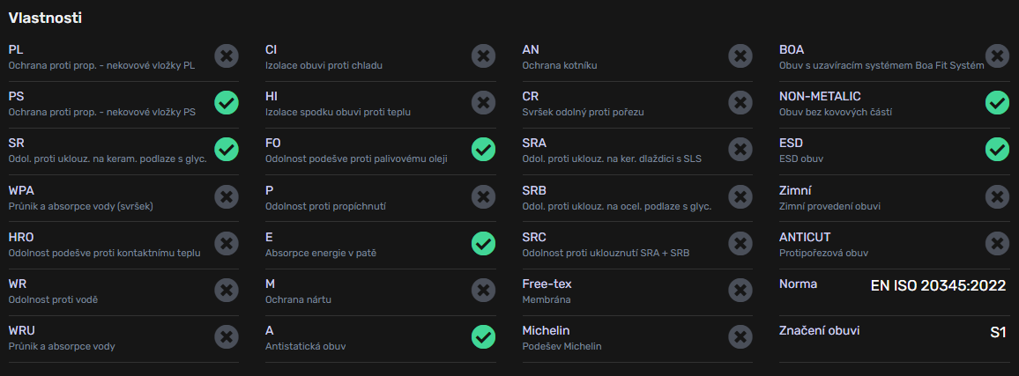The height and width of the screenshot is (376, 1019).
Task: Click the Vlastnosti heading
Action: [x=45, y=18]
